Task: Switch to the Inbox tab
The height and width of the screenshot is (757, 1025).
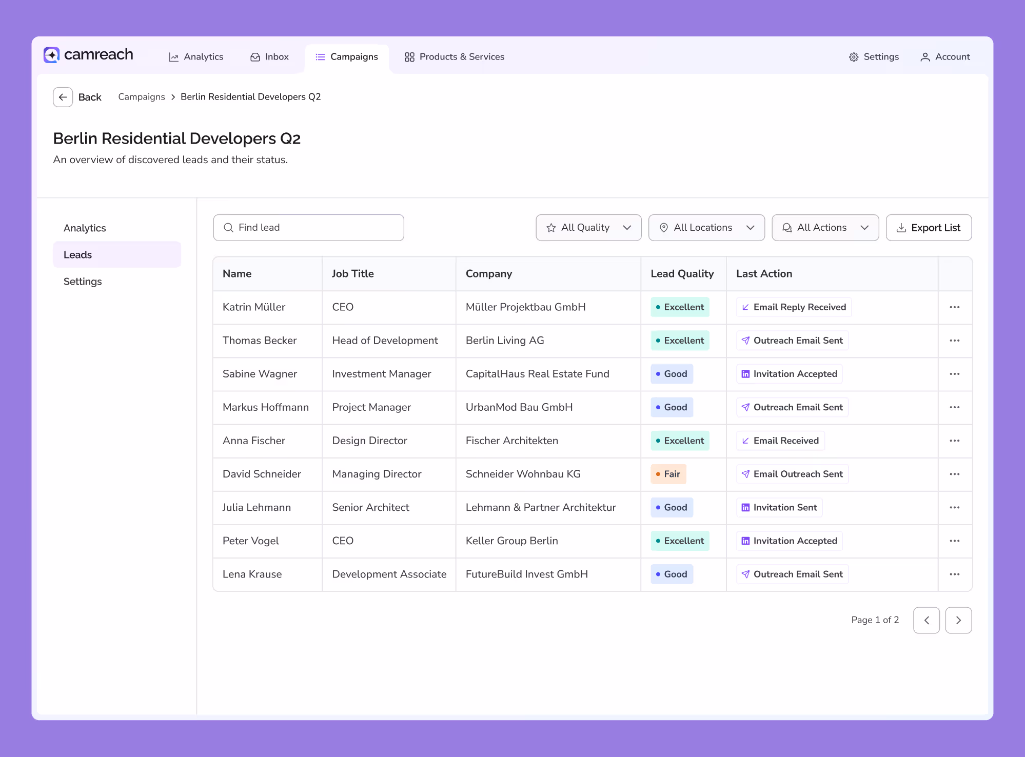Action: coord(269,57)
